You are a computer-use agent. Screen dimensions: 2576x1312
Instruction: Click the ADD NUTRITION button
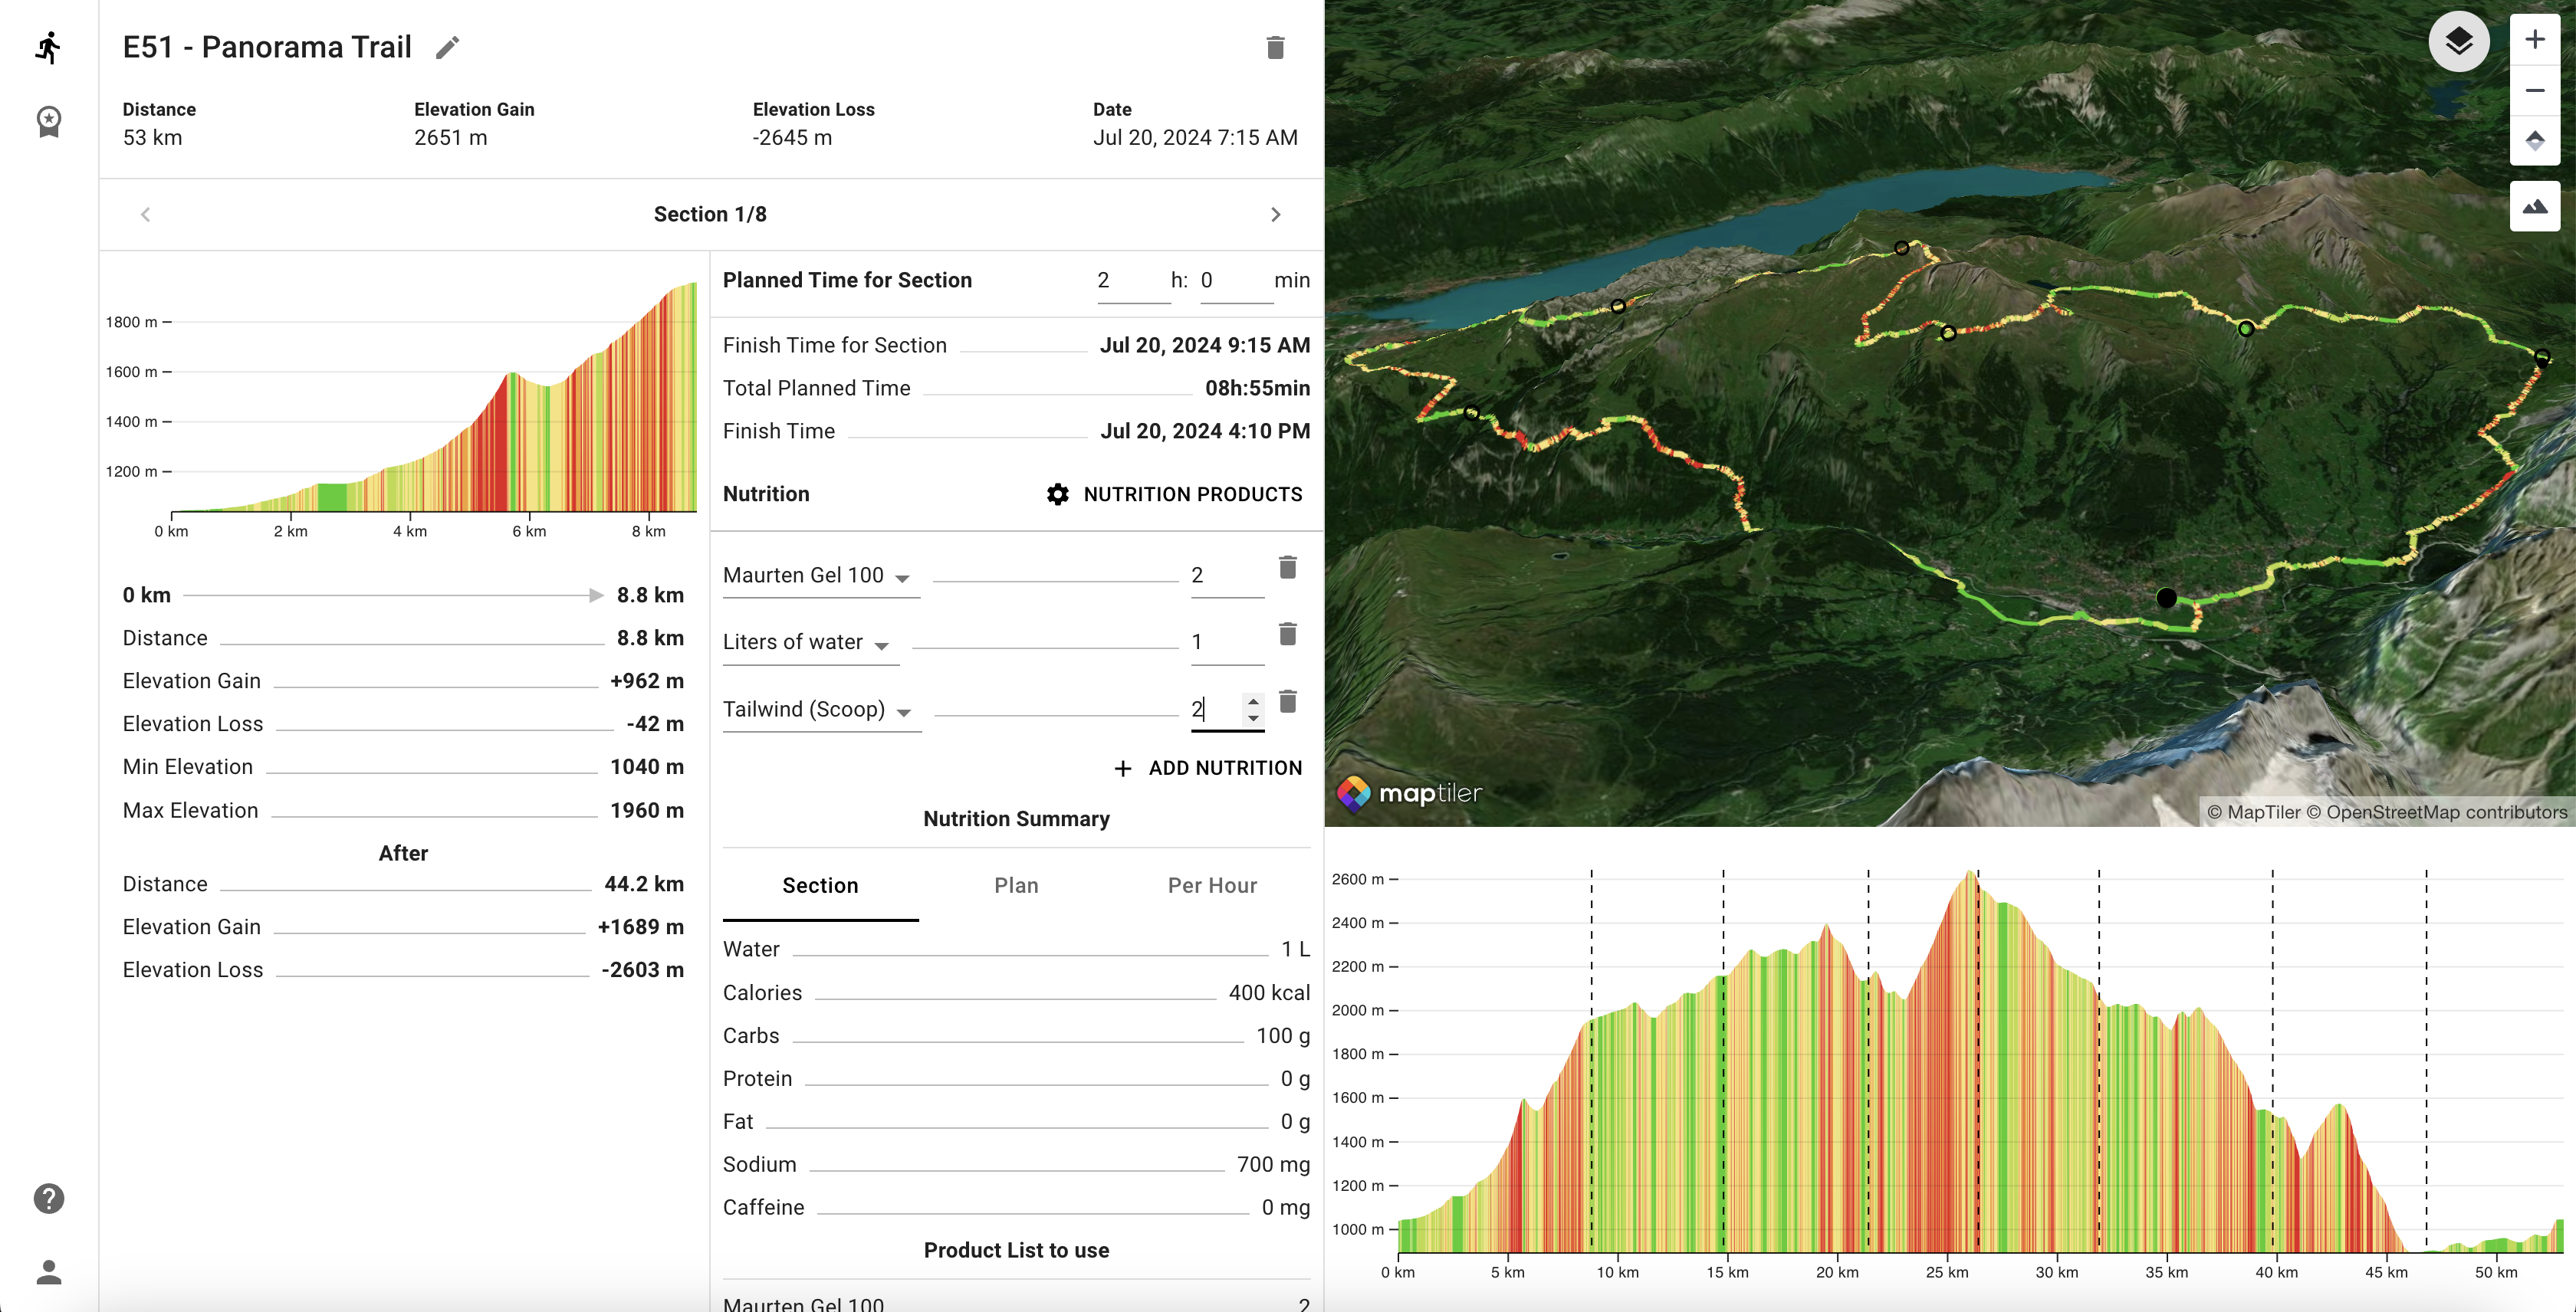pos(1208,769)
